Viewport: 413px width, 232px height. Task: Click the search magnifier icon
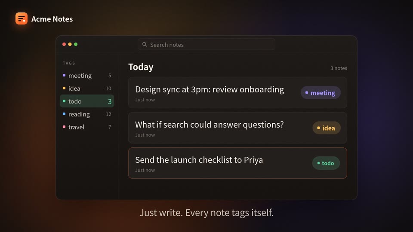click(145, 44)
